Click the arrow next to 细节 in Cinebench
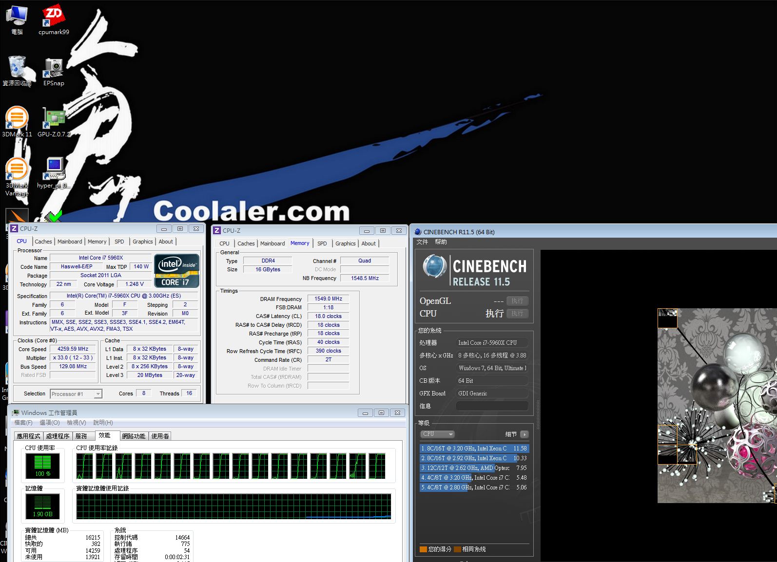This screenshot has height=562, width=777. click(524, 434)
